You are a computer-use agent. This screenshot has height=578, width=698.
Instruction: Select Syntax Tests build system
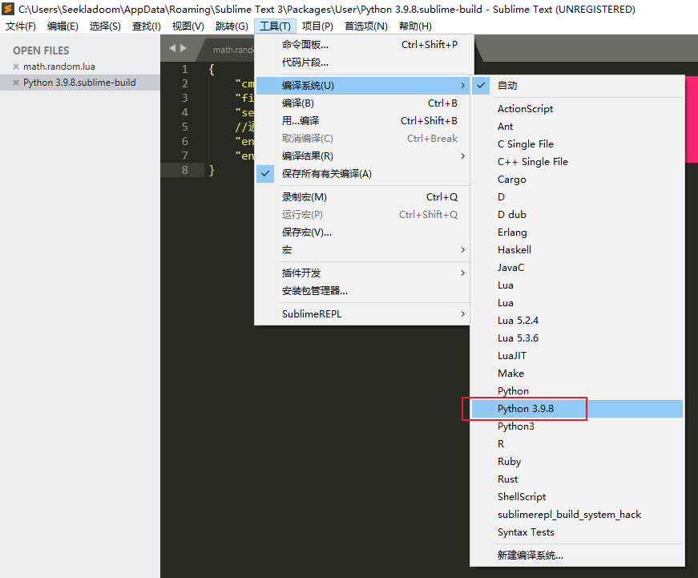pyautogui.click(x=577, y=532)
